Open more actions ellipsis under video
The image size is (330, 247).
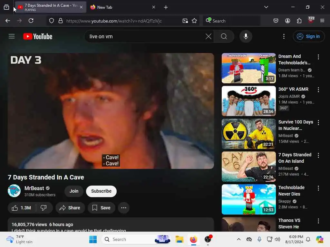(x=124, y=208)
